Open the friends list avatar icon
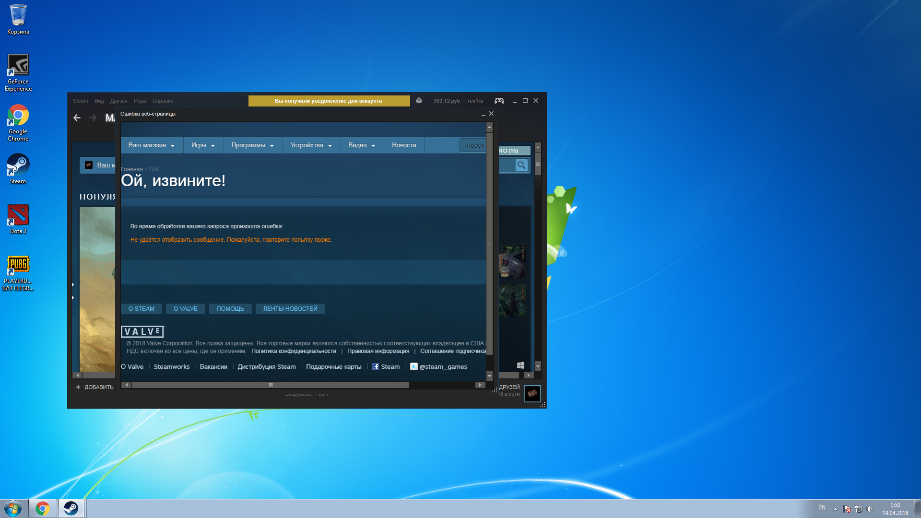Image resolution: width=921 pixels, height=518 pixels. [532, 394]
